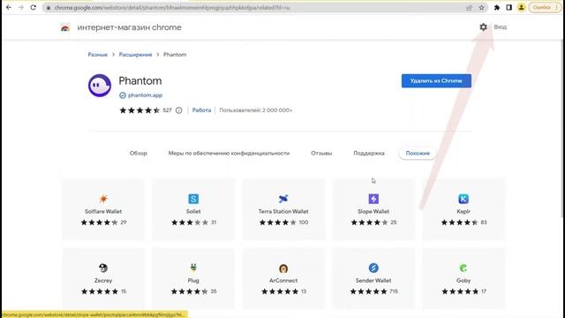
Task: Open the extensions puzzle icon
Action: point(497,8)
